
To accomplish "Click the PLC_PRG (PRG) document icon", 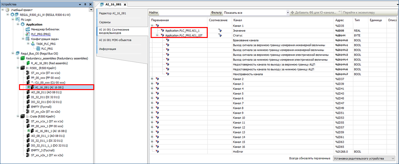I will pyautogui.click(x=28, y=34).
